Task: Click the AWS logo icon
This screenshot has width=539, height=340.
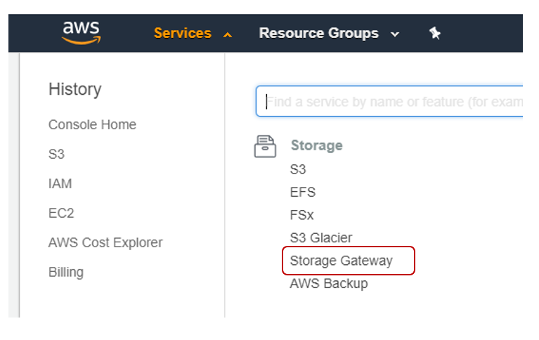Action: pyautogui.click(x=81, y=32)
